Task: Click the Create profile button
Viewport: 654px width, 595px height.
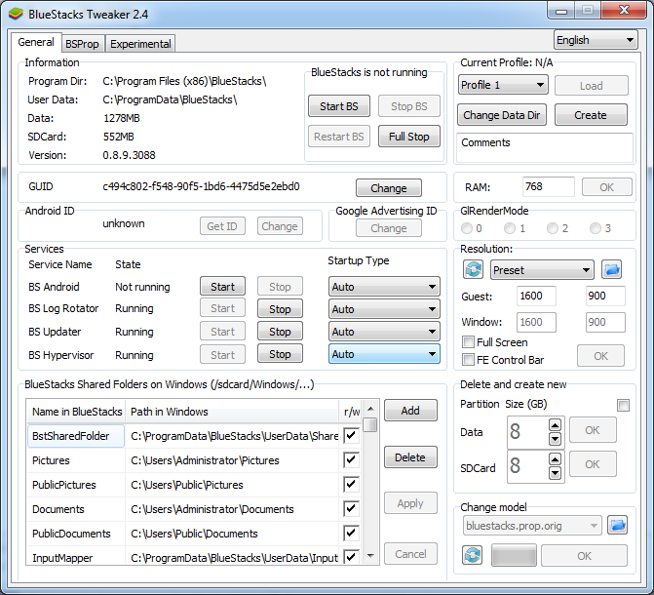Action: tap(591, 115)
